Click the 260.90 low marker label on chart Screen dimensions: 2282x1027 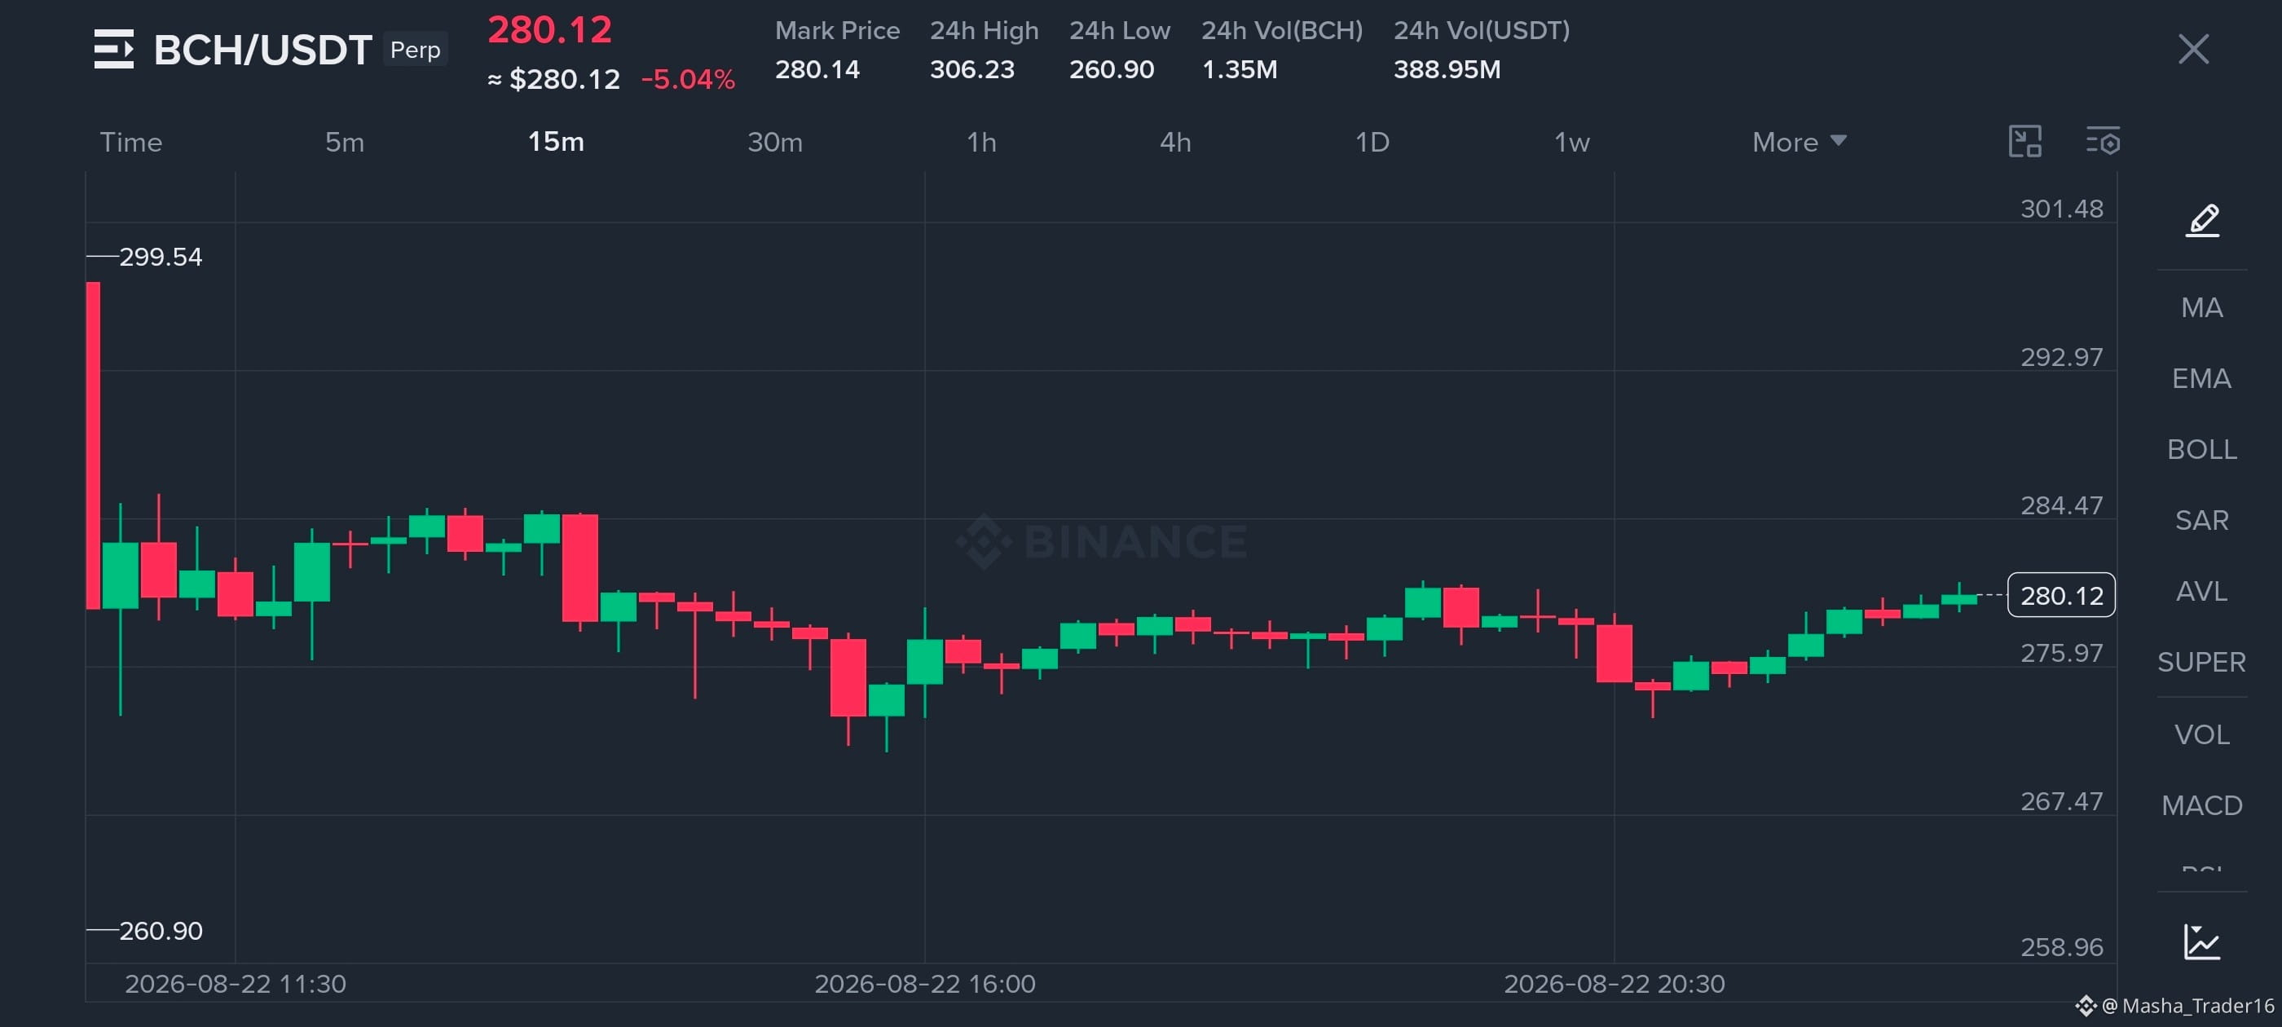click(161, 931)
